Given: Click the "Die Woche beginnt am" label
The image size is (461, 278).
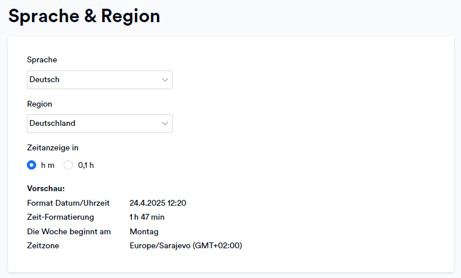Looking at the screenshot, I should point(69,231).
